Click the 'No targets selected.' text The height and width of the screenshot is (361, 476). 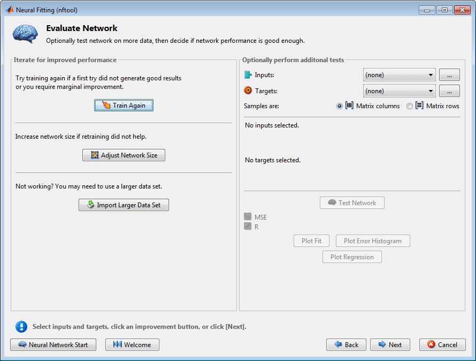tap(273, 160)
